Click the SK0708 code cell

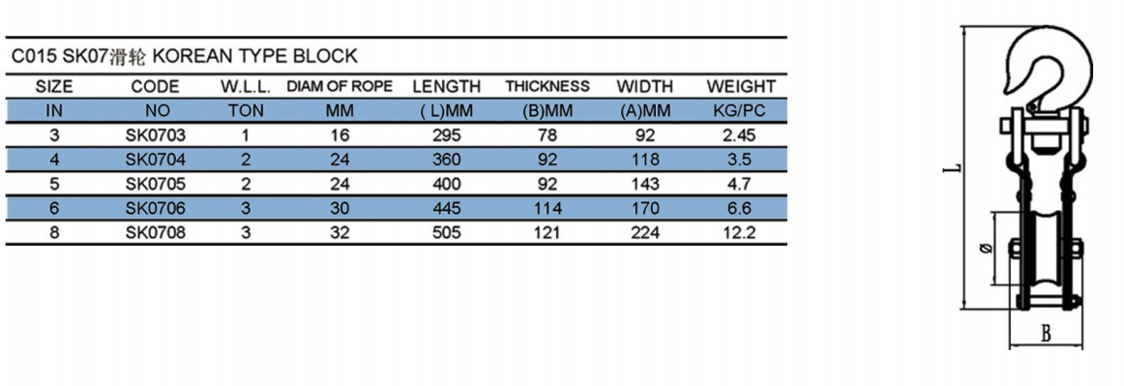pos(156,232)
